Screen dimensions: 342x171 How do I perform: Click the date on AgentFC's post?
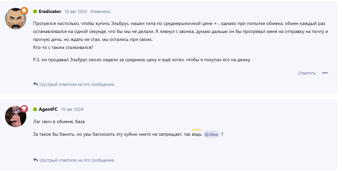coord(72,109)
